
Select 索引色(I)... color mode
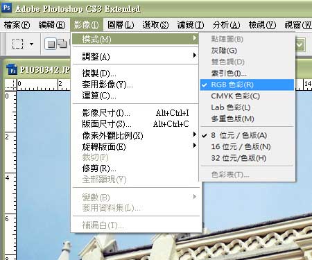[x=248, y=73]
